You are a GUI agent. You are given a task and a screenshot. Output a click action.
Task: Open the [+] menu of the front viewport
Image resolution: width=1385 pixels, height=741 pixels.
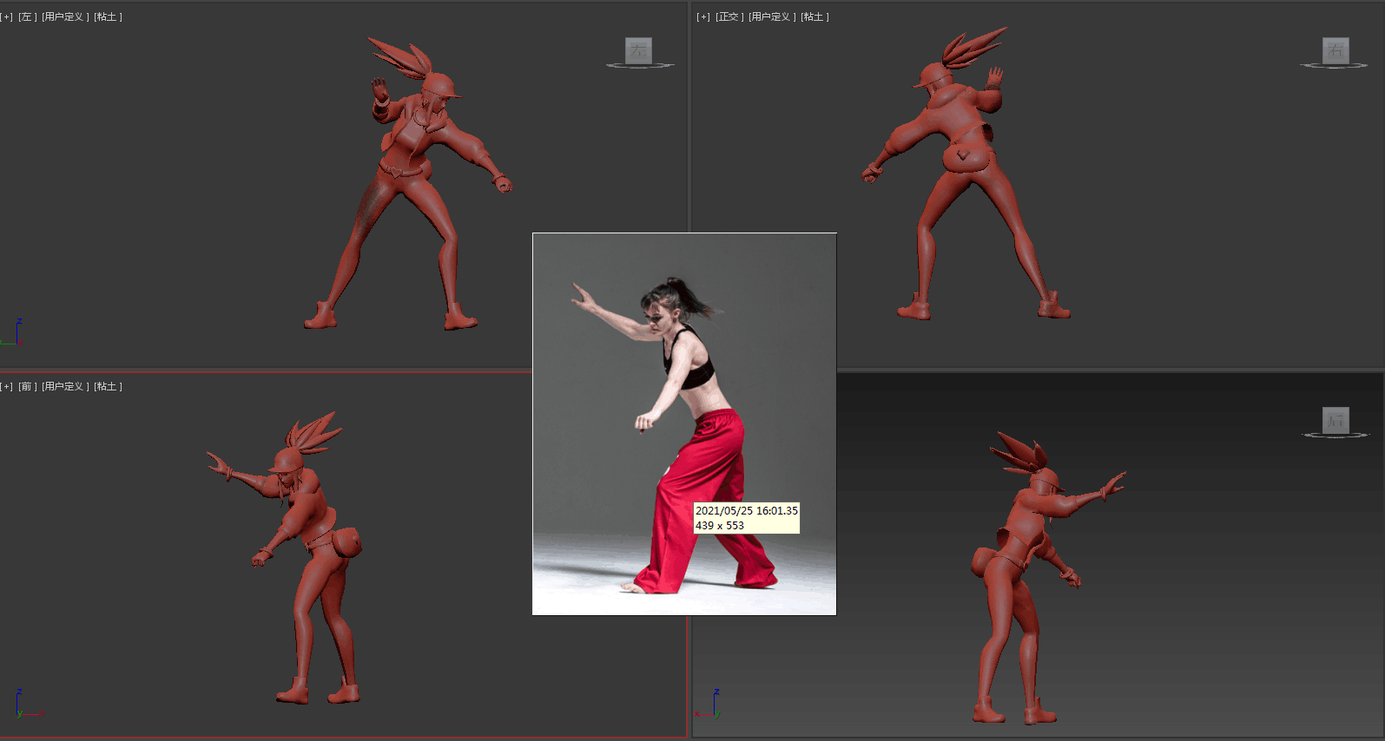click(x=7, y=387)
